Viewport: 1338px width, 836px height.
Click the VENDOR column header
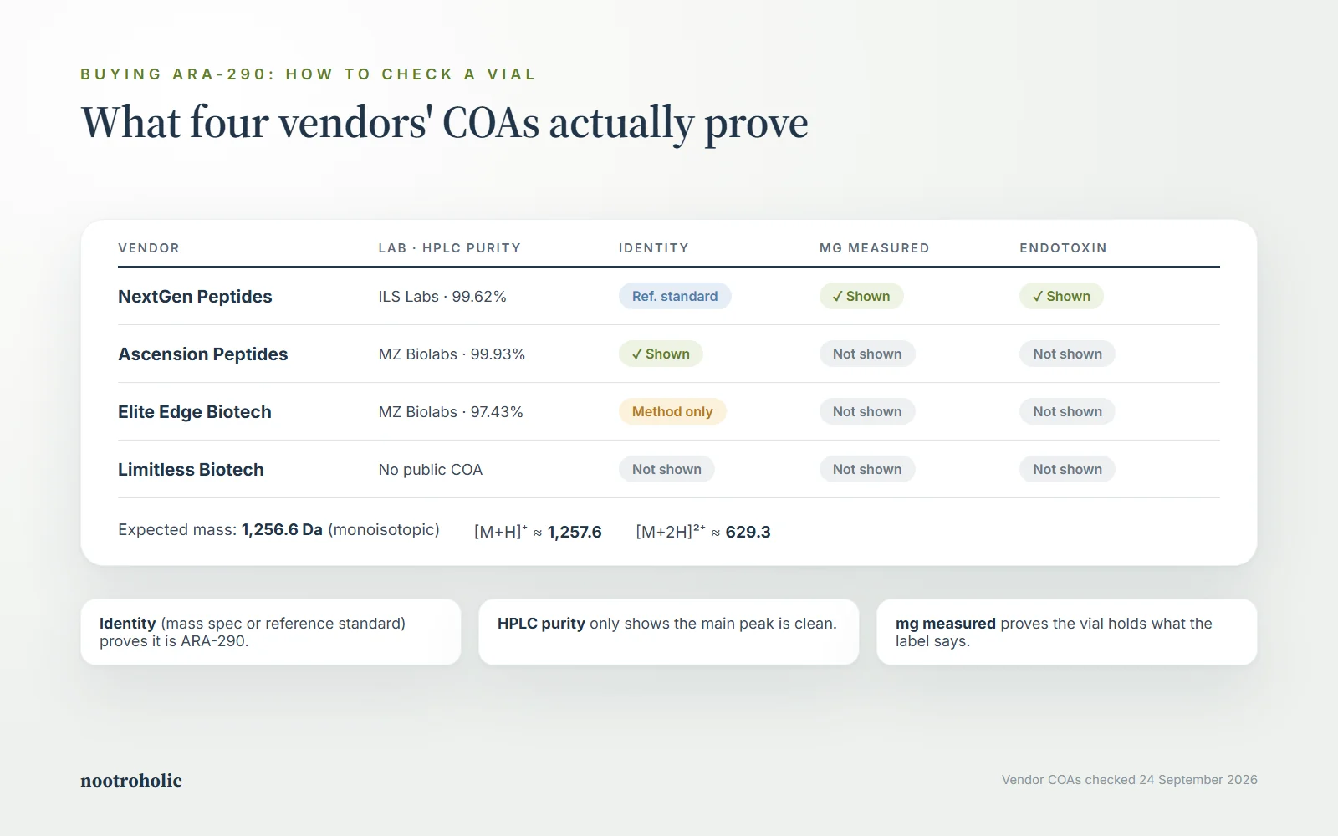[x=149, y=248]
